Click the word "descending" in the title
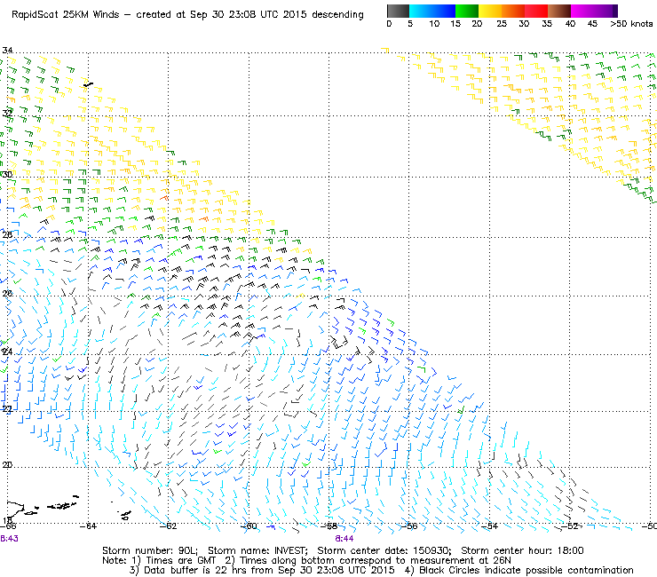This screenshot has height=577, width=657. click(x=337, y=15)
